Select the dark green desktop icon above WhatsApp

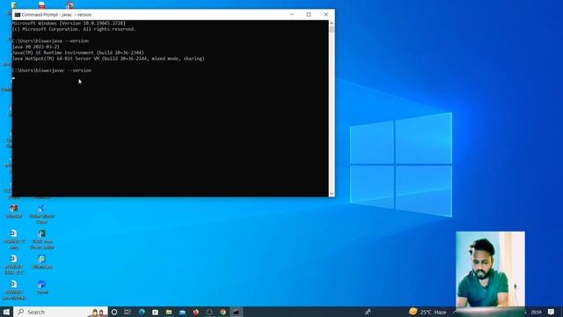pyautogui.click(x=42, y=239)
